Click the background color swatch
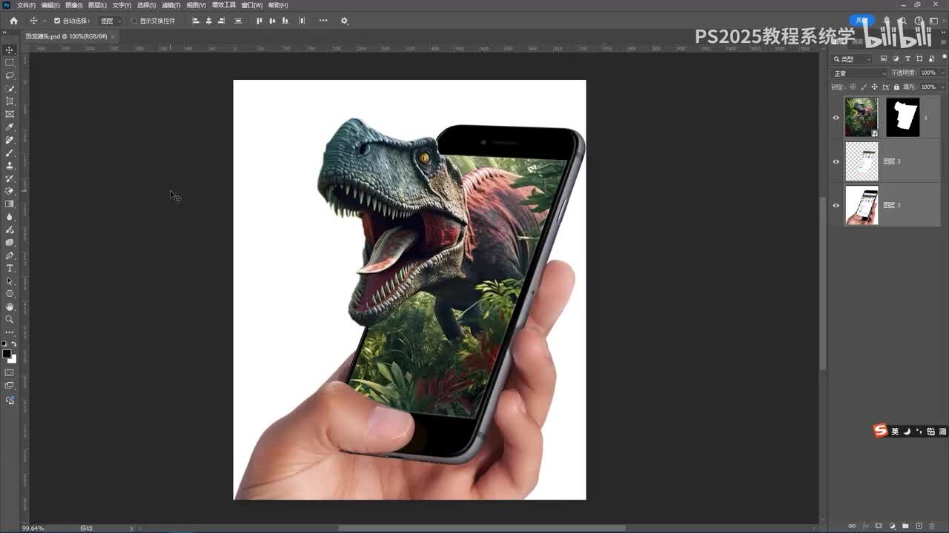Screen dimensions: 949x533 13,359
